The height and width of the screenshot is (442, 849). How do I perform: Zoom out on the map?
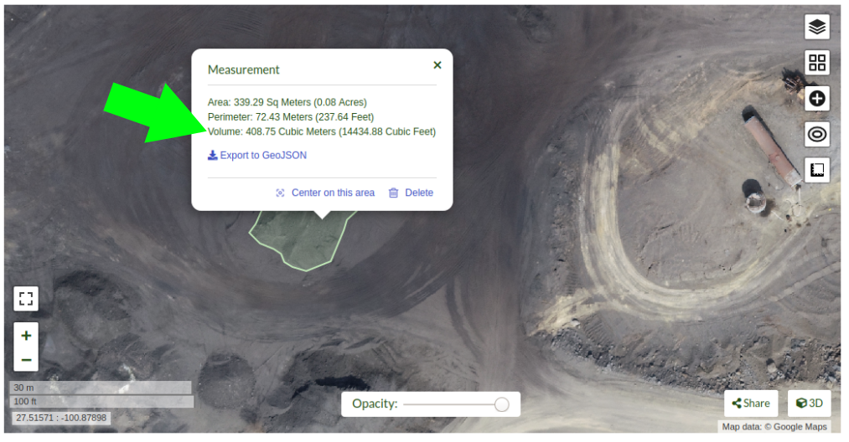coord(26,360)
